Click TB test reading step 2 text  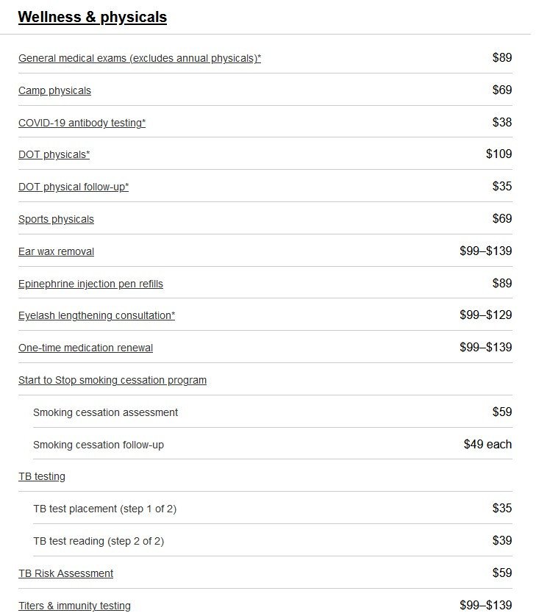point(99,541)
